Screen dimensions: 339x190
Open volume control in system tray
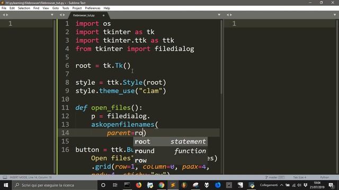pos(299,185)
